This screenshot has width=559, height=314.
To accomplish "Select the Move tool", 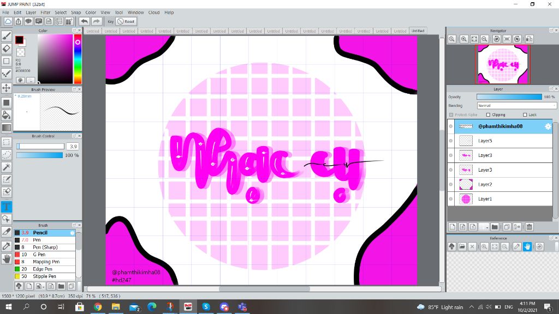I will click(7, 88).
